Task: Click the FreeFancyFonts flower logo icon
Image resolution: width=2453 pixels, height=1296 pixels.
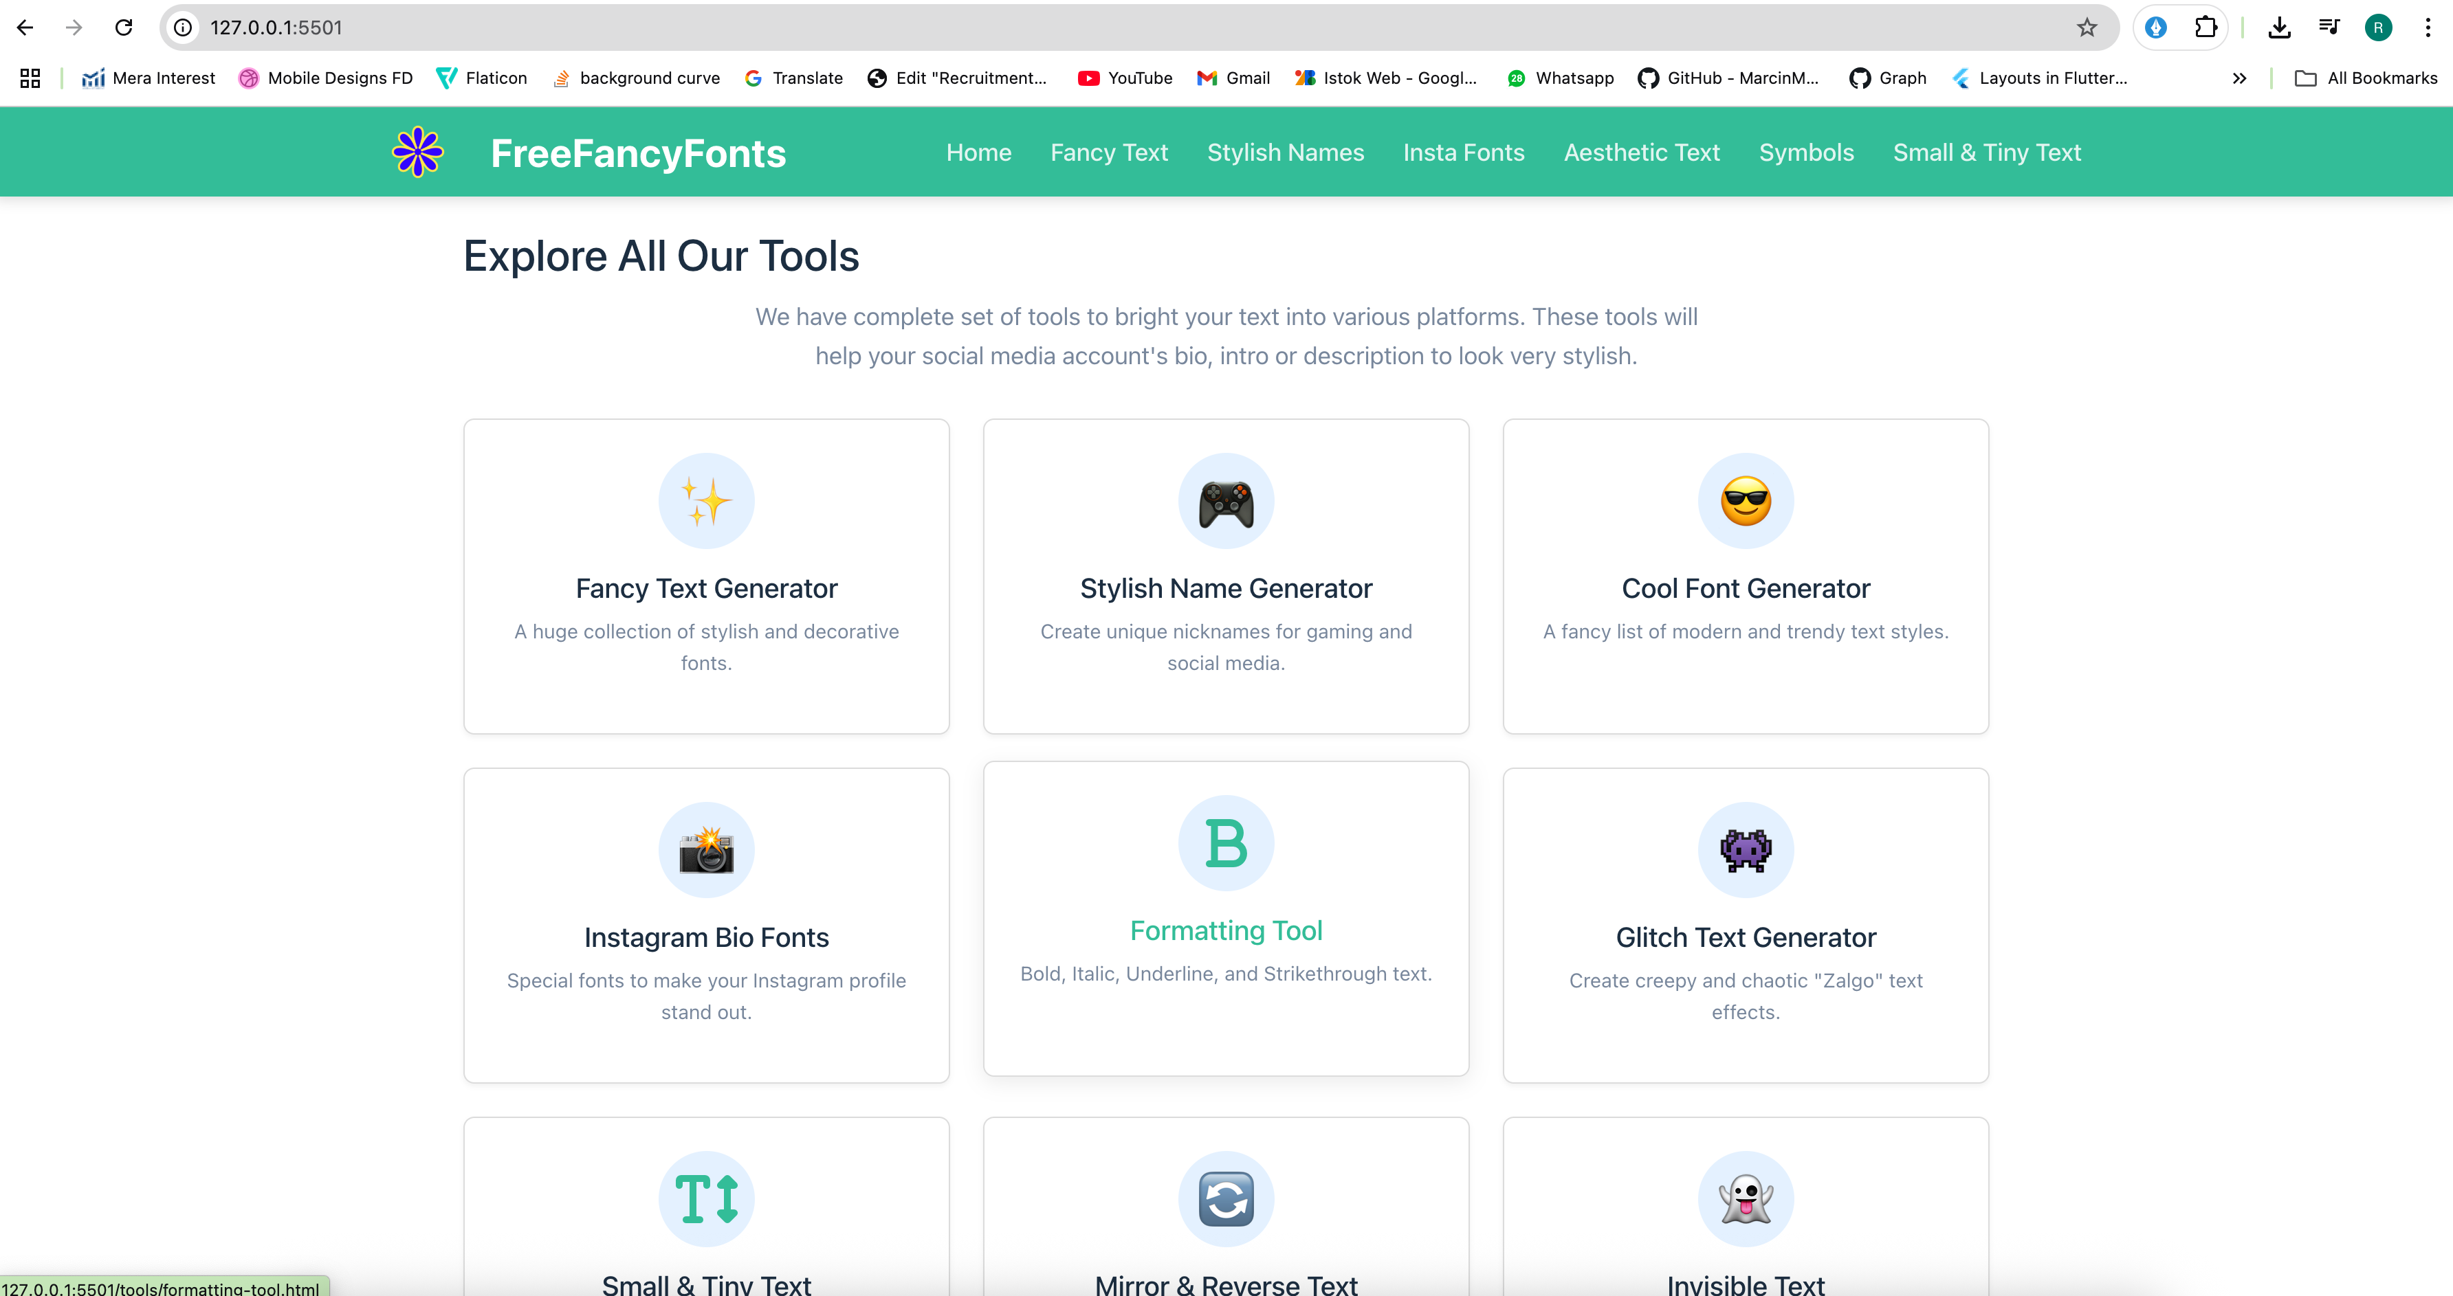Action: (x=418, y=153)
